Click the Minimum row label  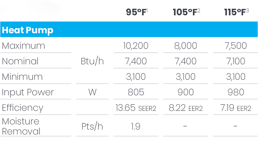[22, 77]
